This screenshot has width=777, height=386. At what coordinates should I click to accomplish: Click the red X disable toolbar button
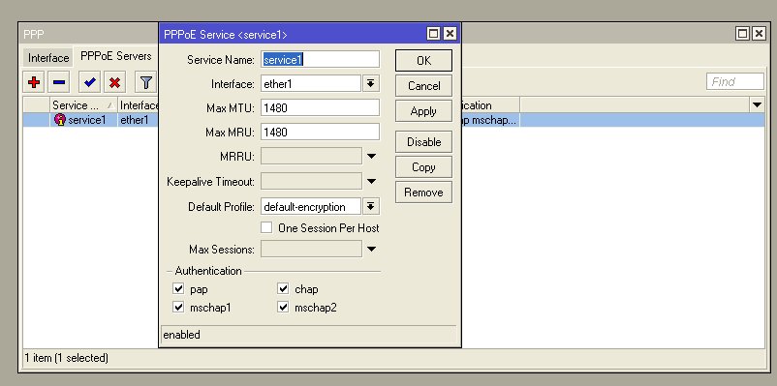point(114,82)
